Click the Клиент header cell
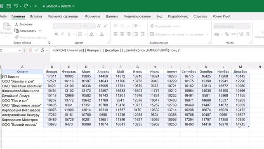The image size is (264, 149). (x=22, y=72)
